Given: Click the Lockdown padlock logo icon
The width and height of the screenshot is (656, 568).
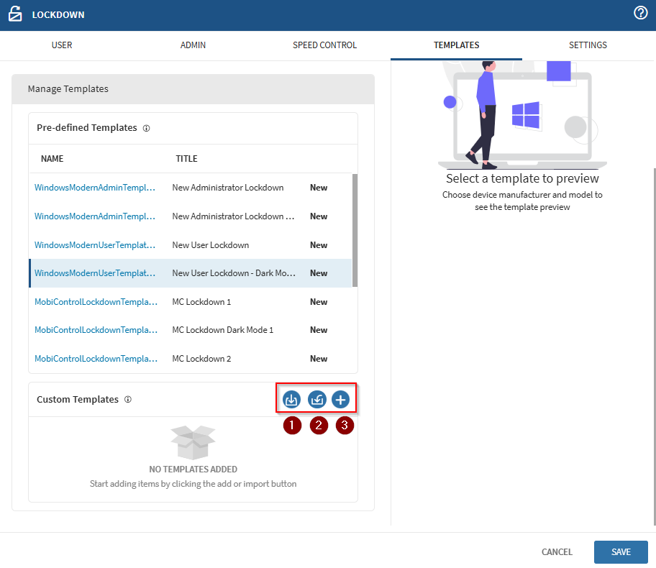Looking at the screenshot, I should coord(15,14).
